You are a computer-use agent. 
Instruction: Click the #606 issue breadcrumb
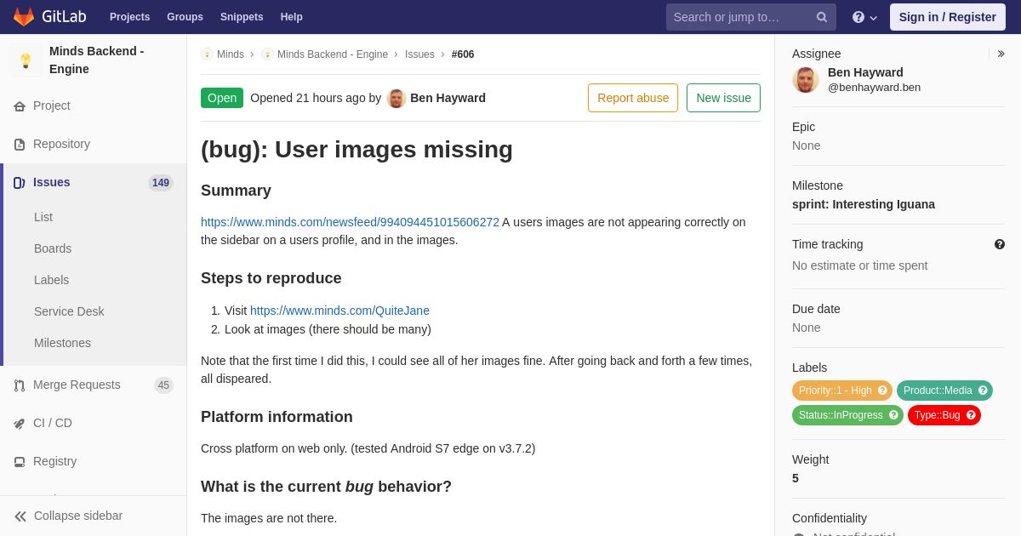(463, 54)
